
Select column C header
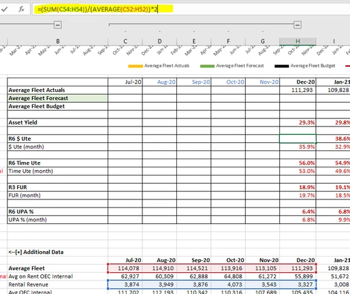click(x=125, y=42)
